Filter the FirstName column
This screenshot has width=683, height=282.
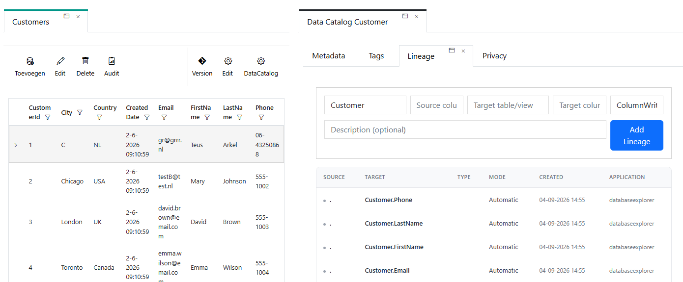pyautogui.click(x=207, y=117)
